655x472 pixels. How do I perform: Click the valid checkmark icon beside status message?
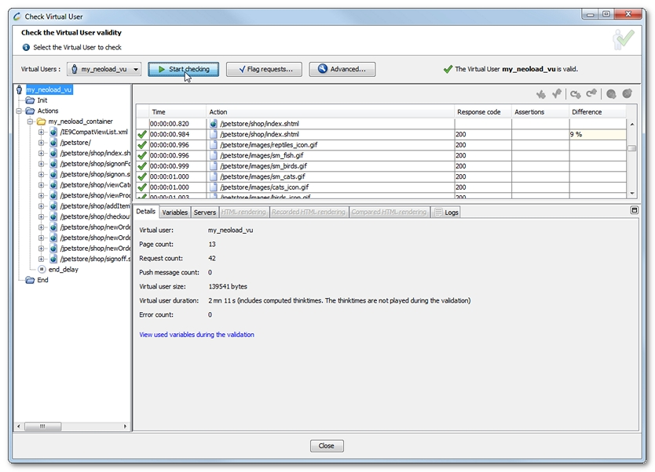448,69
